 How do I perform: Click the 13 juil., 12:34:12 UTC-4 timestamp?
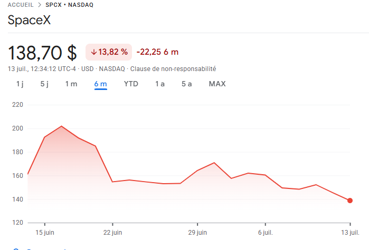coord(42,69)
